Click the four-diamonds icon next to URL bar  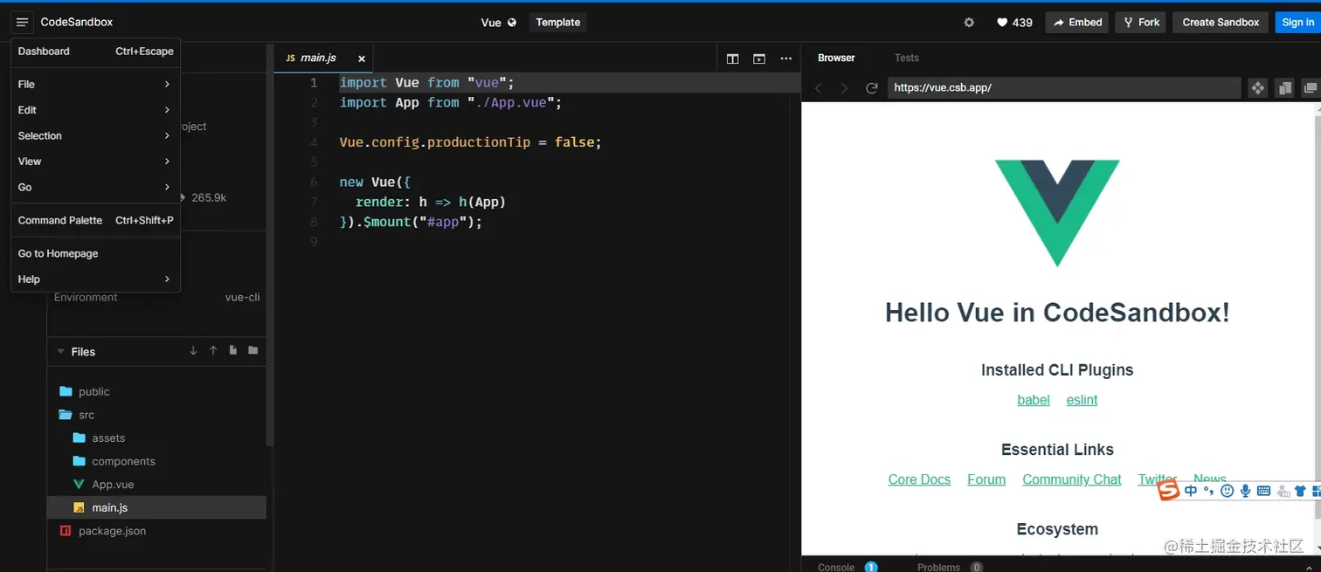(1258, 88)
